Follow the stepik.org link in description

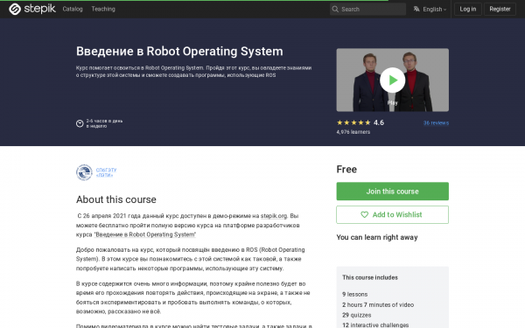(274, 216)
